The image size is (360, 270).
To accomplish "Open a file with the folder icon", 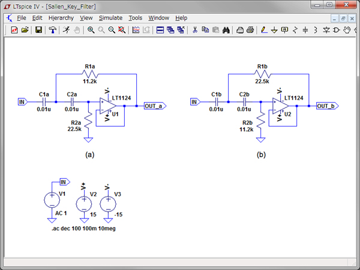I will click(x=25, y=29).
